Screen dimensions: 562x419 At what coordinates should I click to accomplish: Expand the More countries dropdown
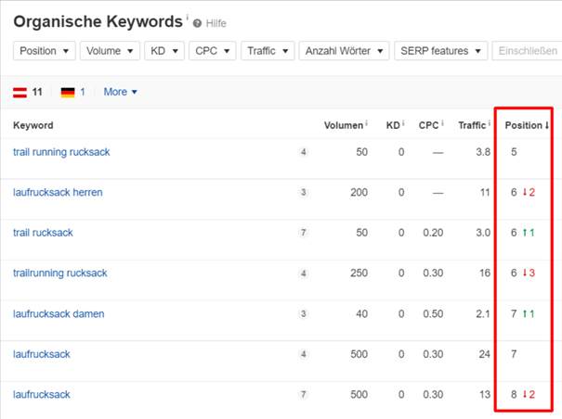click(x=121, y=92)
